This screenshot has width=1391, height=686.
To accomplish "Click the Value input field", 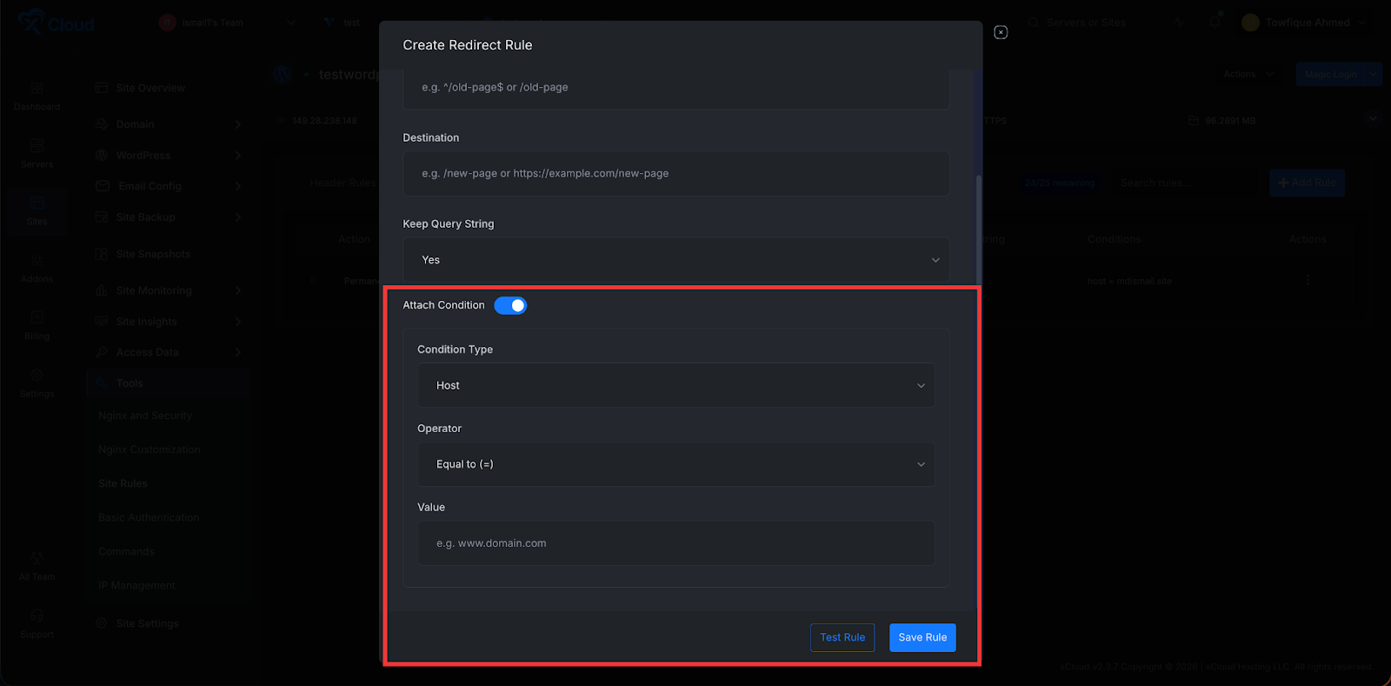I will click(676, 543).
